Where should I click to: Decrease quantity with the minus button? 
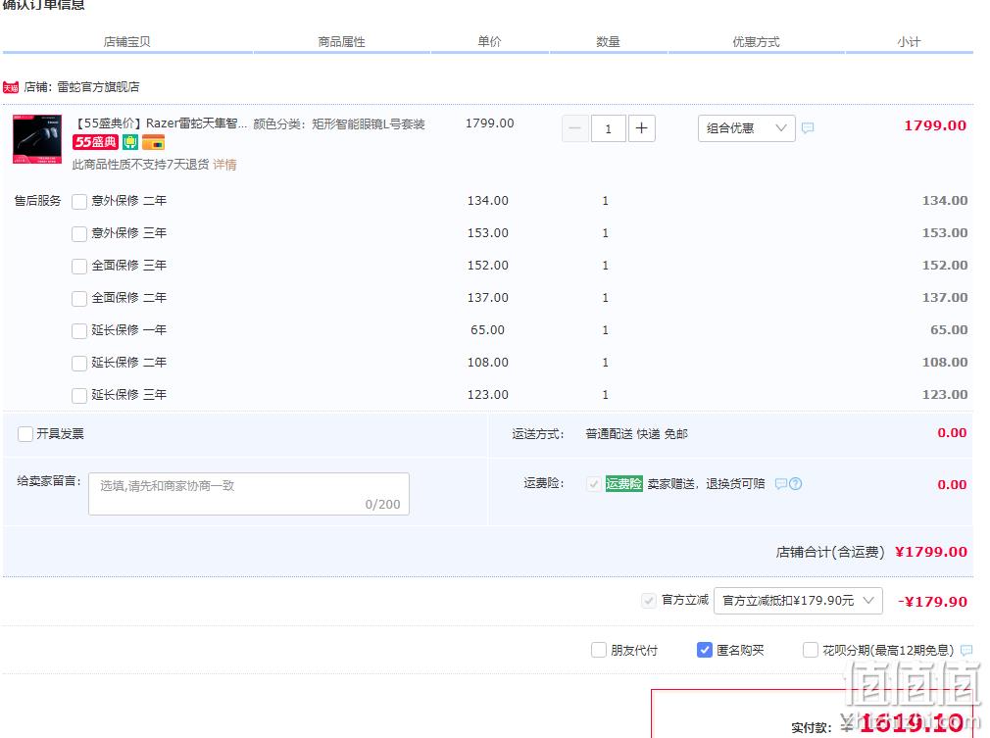pyautogui.click(x=575, y=128)
